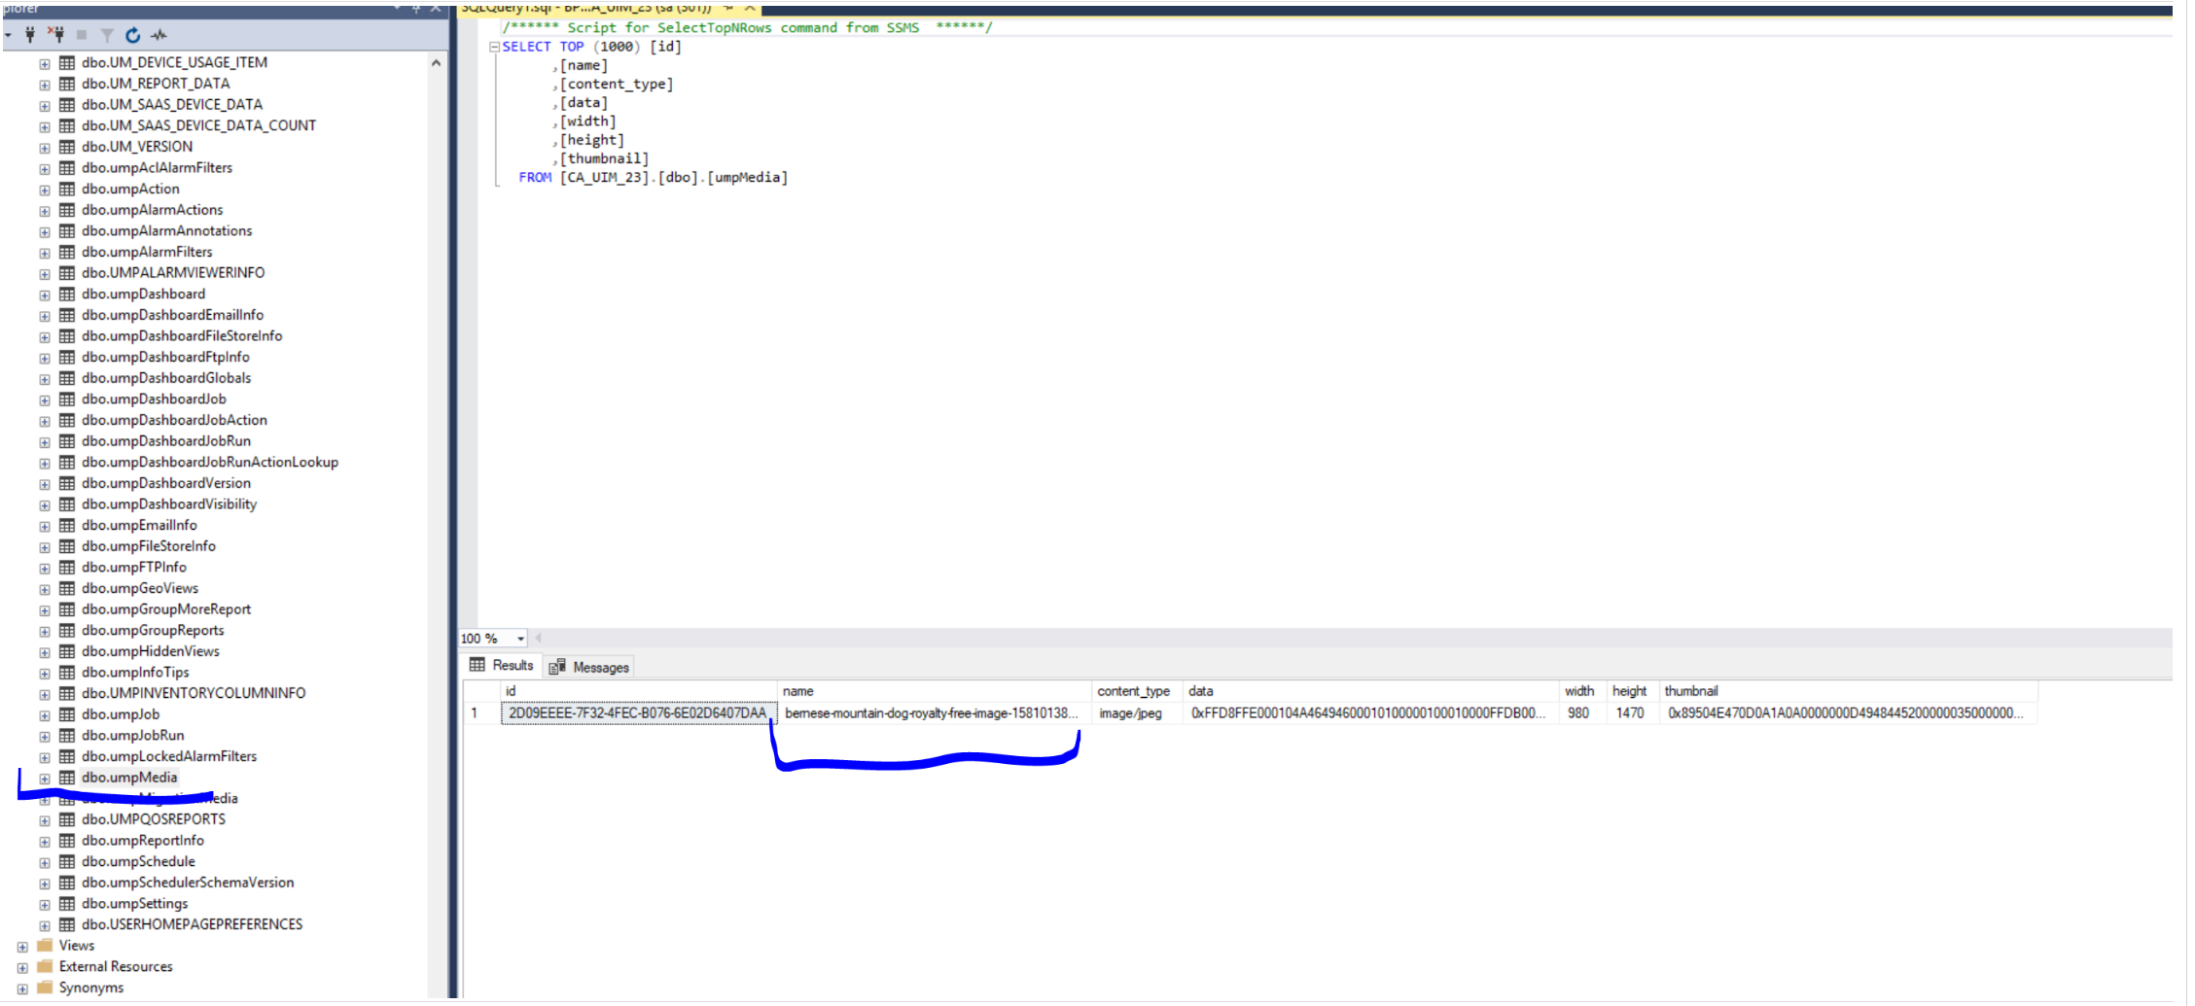Select the thumbnail cell starting 0x89504E47
This screenshot has width=2195, height=1006.
pos(1848,713)
